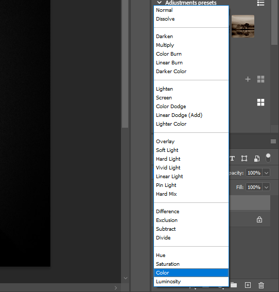
Task: Select Subtract blend mode
Action: coord(191,229)
